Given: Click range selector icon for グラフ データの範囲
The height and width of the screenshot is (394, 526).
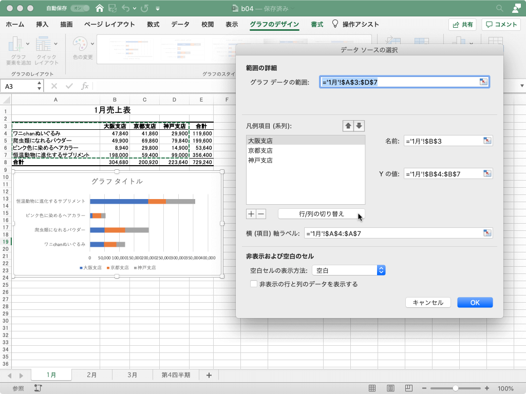Looking at the screenshot, I should (x=483, y=82).
